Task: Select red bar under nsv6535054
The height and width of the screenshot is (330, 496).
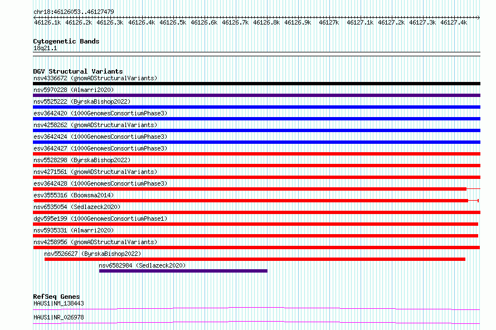Action: [x=256, y=212]
